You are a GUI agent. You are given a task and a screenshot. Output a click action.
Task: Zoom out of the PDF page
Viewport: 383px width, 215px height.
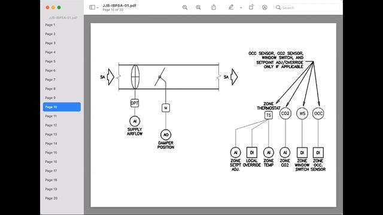pos(185,7)
